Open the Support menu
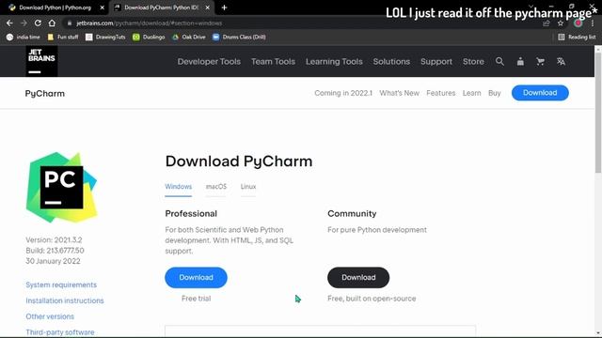The image size is (602, 338). [436, 61]
